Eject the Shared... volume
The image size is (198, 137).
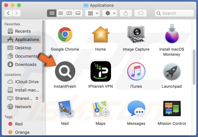point(37,98)
